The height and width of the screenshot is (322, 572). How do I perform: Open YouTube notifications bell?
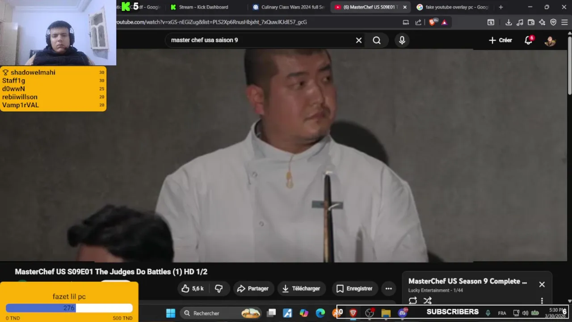(529, 40)
